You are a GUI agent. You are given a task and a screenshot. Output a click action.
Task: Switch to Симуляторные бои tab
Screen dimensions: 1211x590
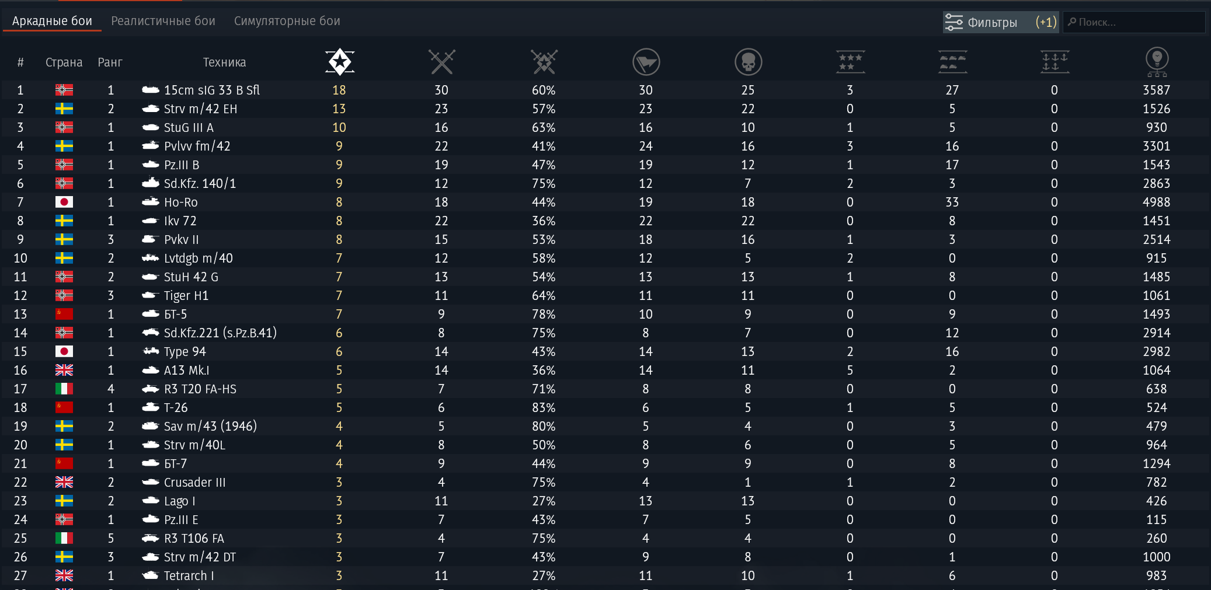(287, 21)
